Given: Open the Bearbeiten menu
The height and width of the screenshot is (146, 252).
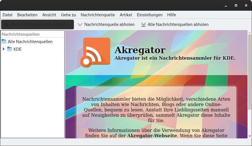Looking at the screenshot, I should pos(27,15).
